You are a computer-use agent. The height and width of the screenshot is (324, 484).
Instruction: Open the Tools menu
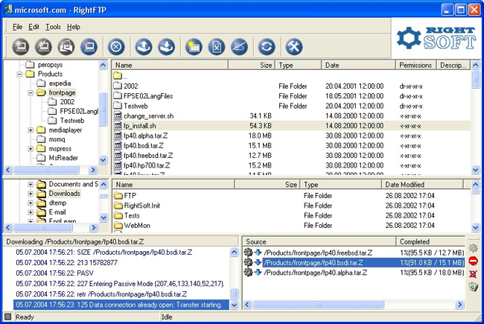[x=53, y=27]
